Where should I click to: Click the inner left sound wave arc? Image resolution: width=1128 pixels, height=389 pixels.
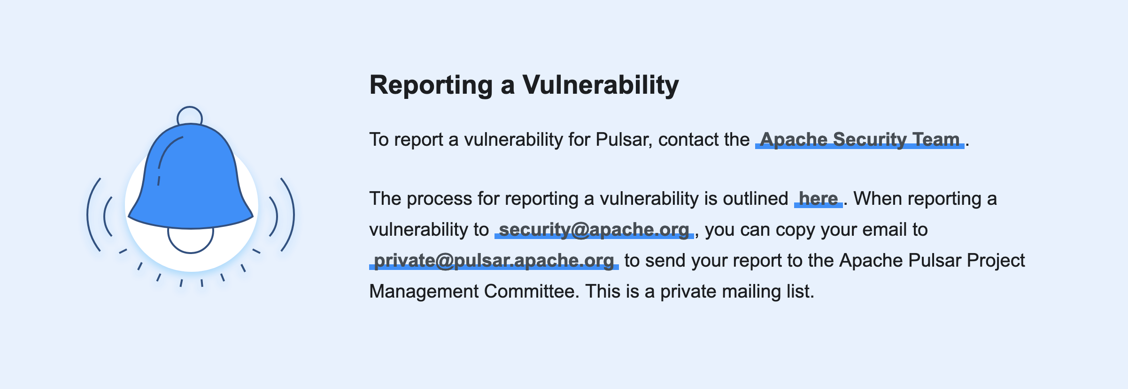108,217
